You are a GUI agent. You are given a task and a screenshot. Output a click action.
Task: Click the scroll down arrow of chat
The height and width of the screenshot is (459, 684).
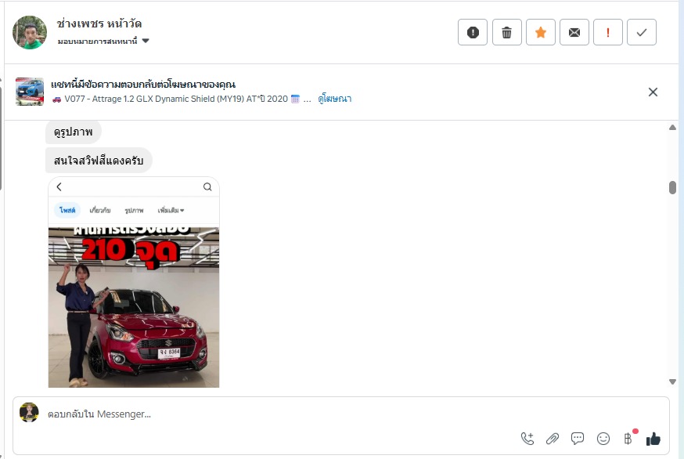[672, 381]
